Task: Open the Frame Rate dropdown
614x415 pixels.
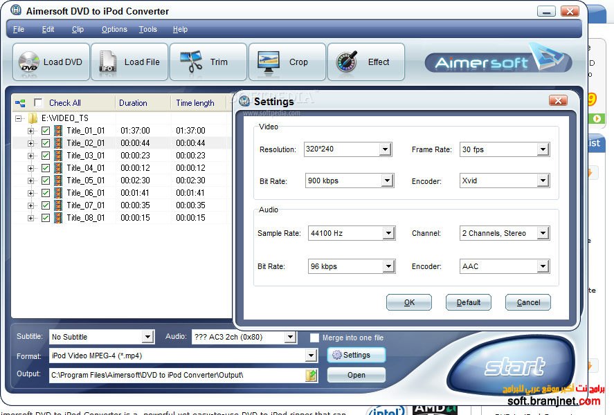Action: click(543, 149)
